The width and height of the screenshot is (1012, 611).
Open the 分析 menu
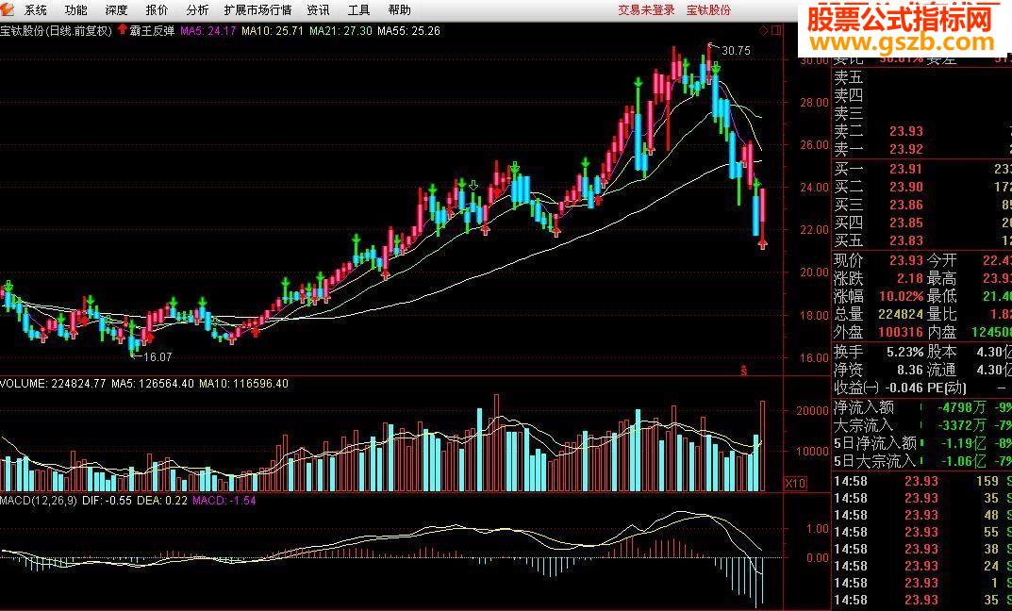click(197, 9)
